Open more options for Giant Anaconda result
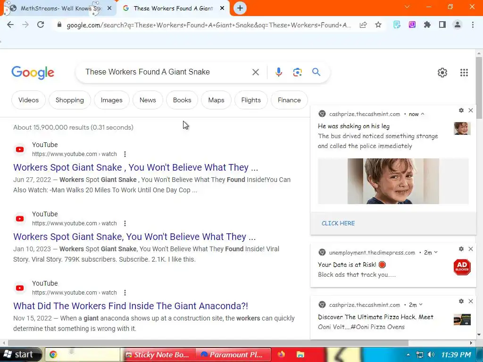The height and width of the screenshot is (362, 483). coord(125,292)
